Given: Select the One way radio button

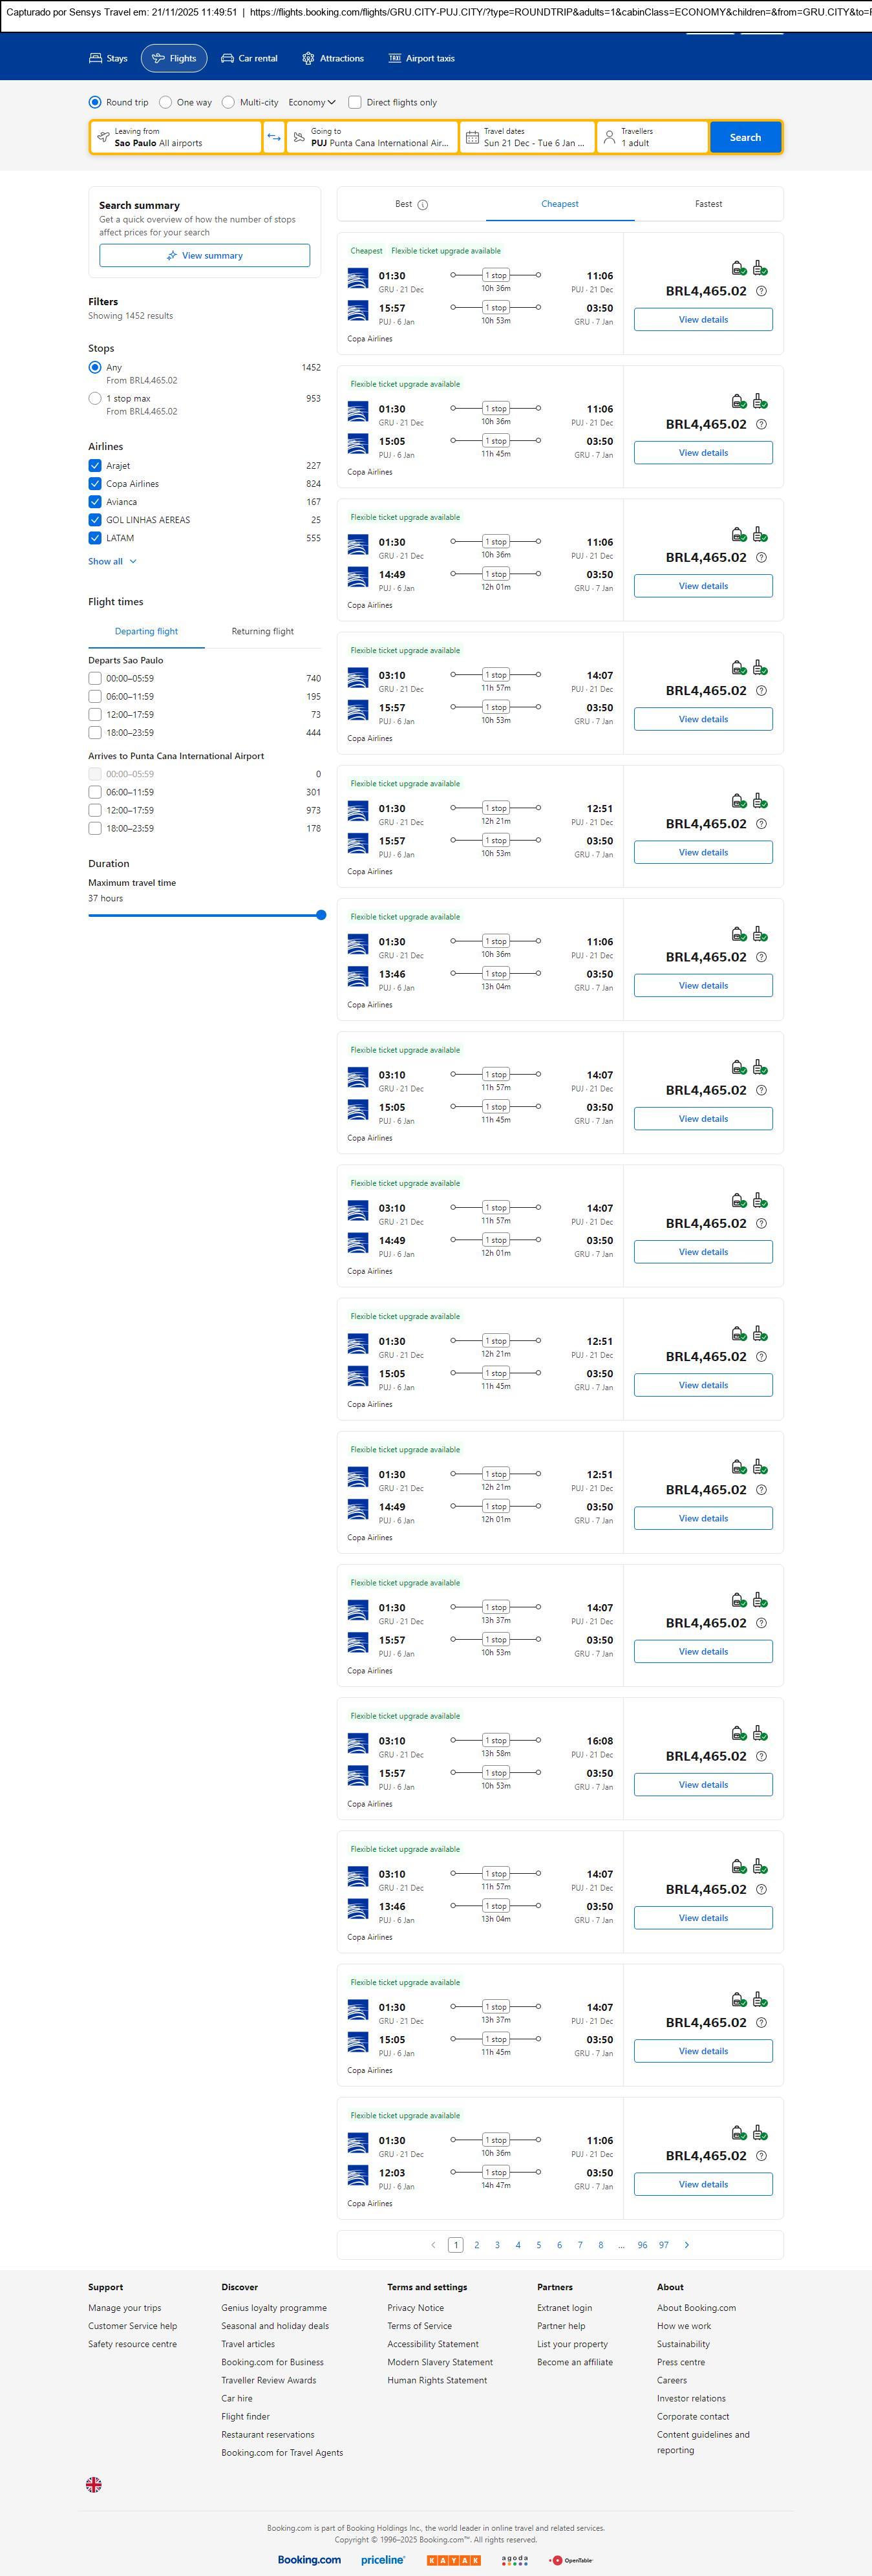Looking at the screenshot, I should pos(166,102).
